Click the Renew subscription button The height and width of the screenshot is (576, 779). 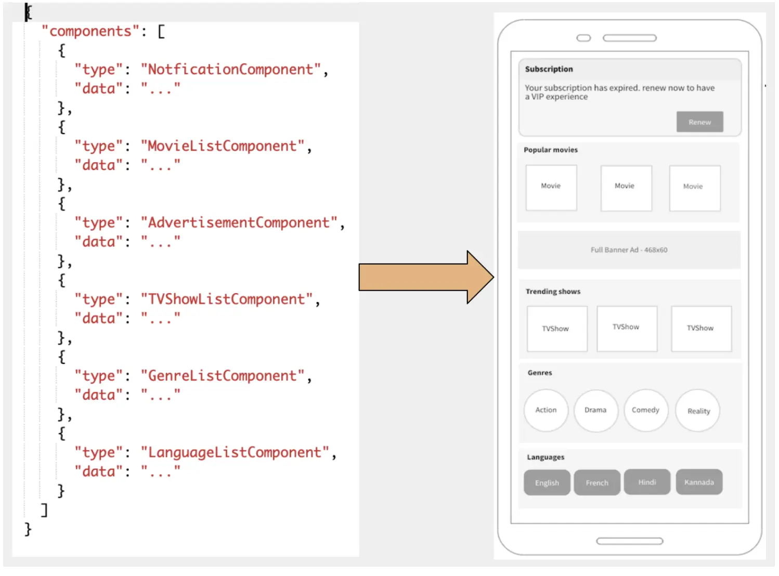coord(699,122)
